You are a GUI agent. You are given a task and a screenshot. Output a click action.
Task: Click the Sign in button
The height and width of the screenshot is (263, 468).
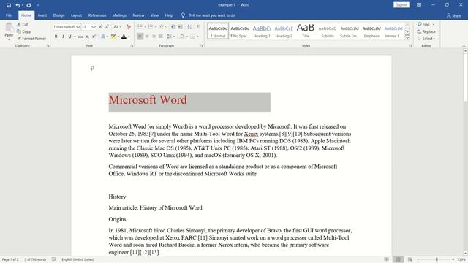tap(401, 5)
